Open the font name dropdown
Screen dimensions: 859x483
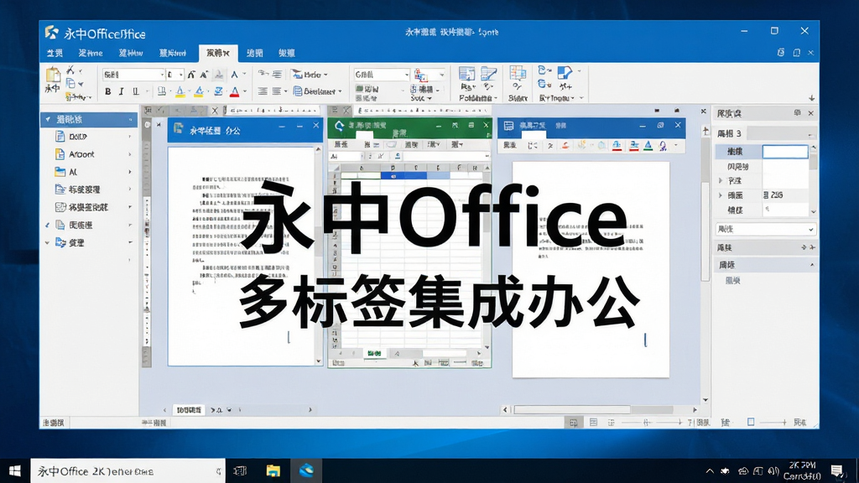(162, 75)
